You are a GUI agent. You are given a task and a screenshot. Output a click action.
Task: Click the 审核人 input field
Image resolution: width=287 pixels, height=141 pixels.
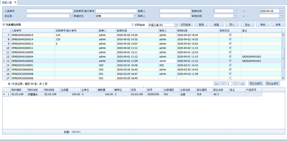point(175,16)
